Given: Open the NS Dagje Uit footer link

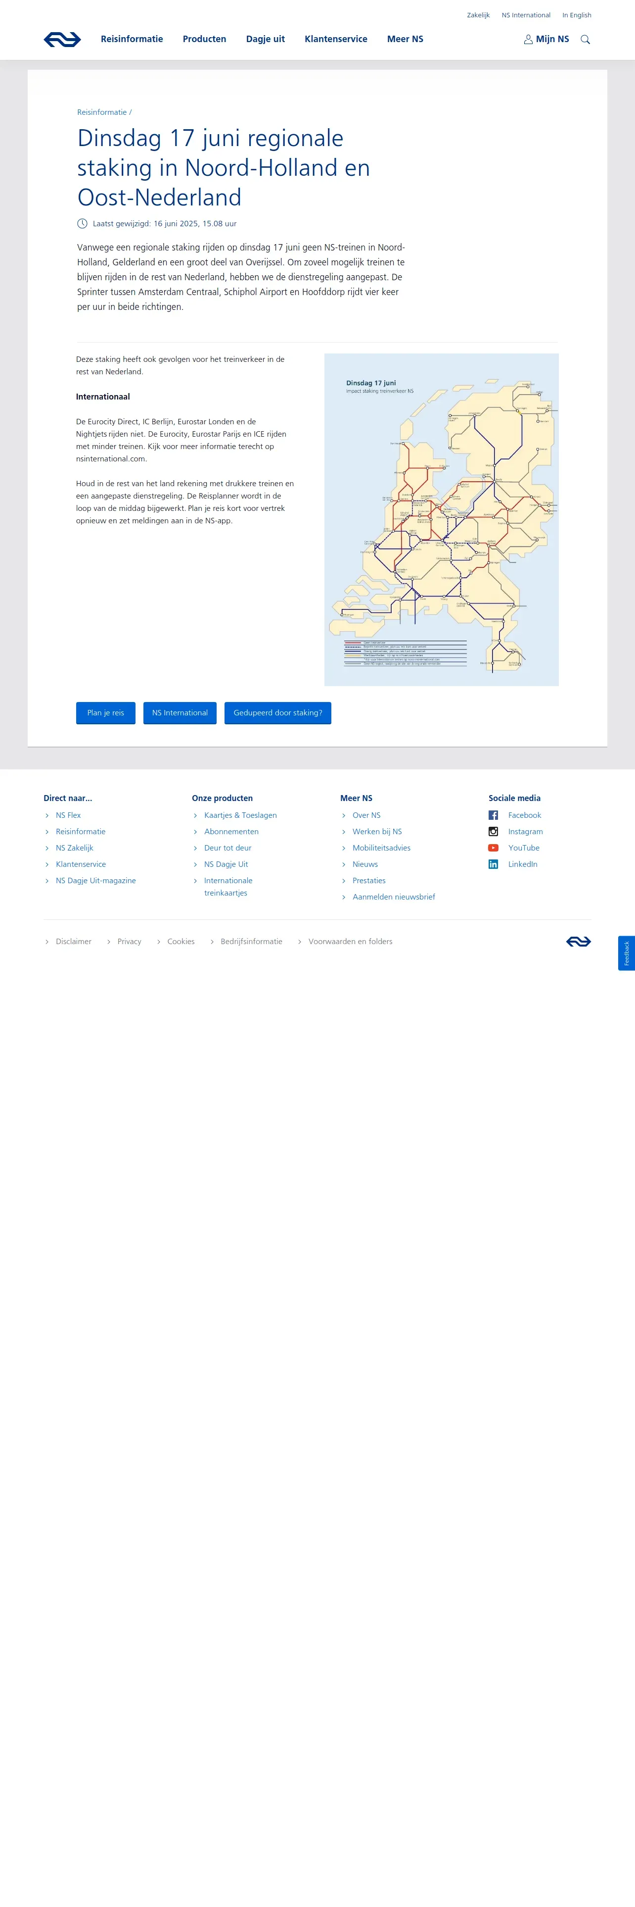Looking at the screenshot, I should point(226,864).
